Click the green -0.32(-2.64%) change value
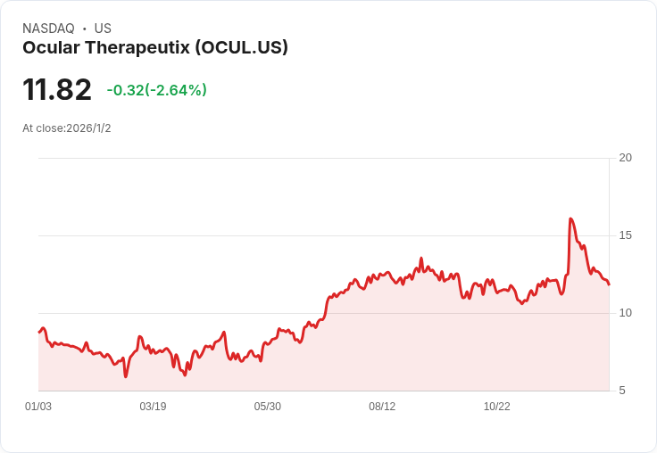 click(x=156, y=90)
